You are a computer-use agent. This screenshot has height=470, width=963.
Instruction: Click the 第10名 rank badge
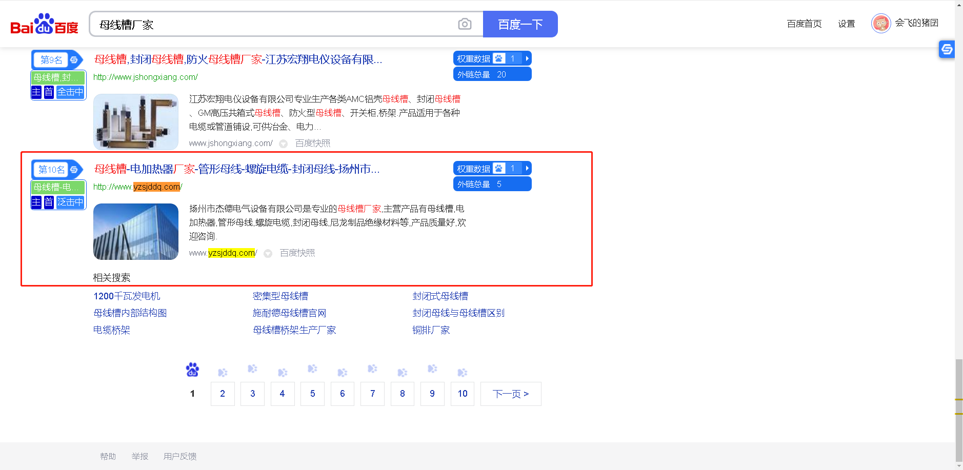(x=57, y=170)
